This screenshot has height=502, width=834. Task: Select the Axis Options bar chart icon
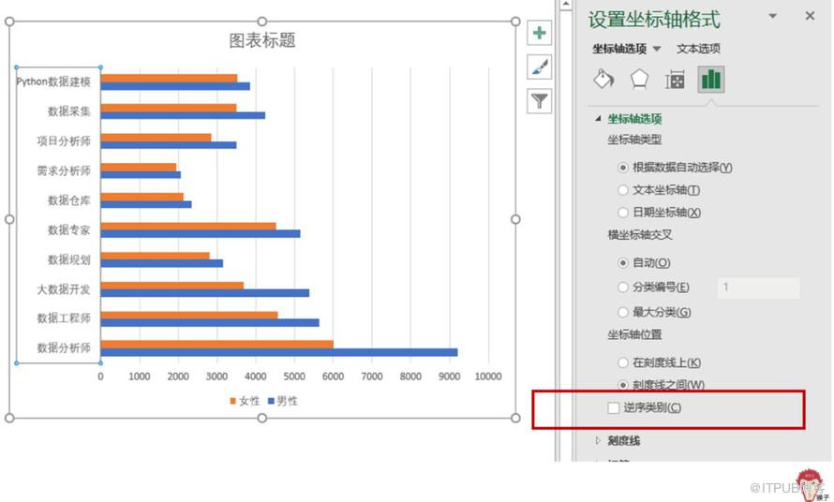(711, 80)
